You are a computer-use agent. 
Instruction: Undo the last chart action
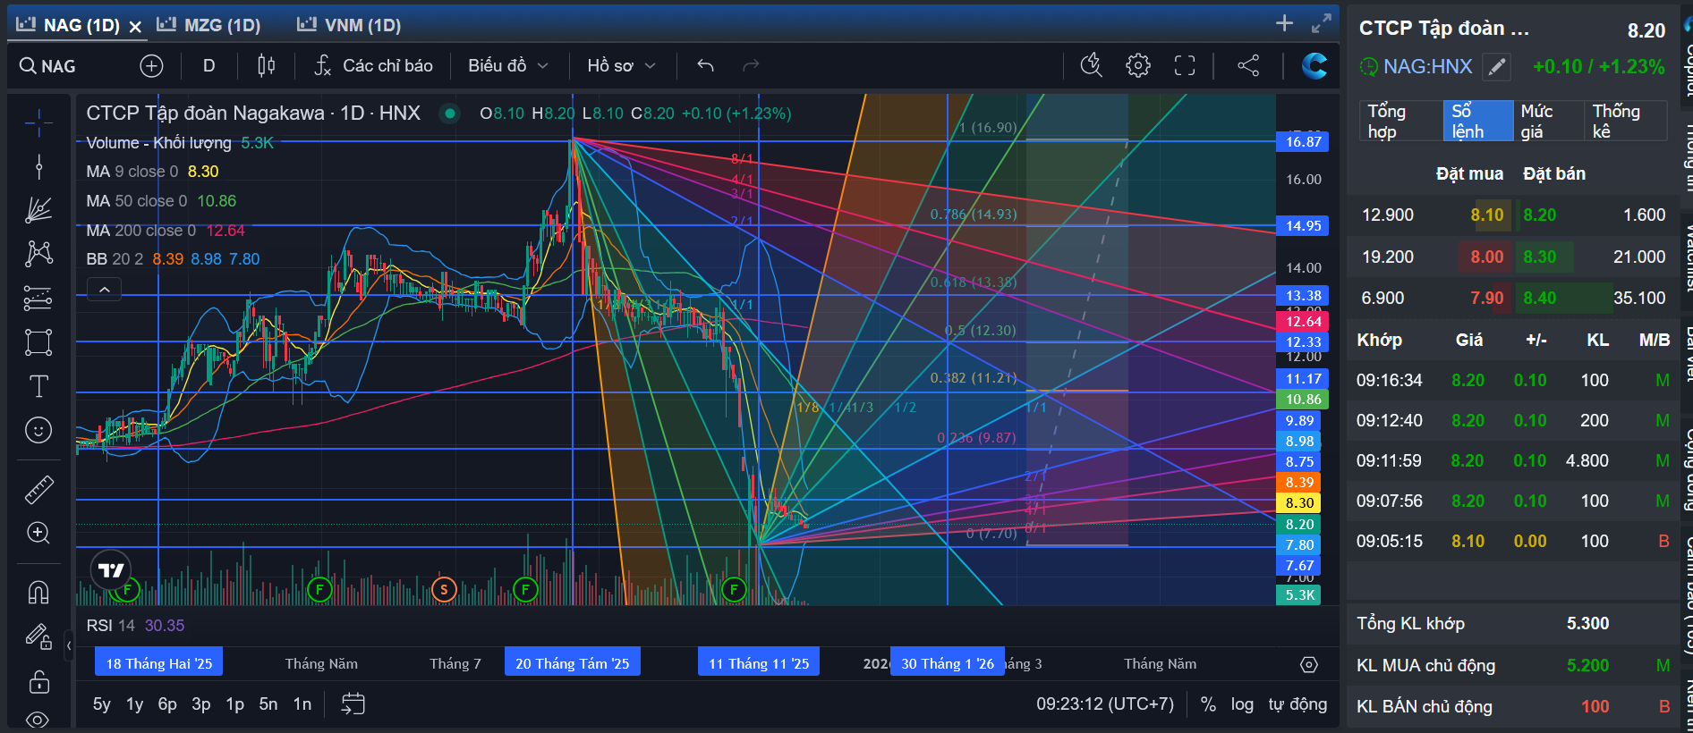[x=705, y=65]
